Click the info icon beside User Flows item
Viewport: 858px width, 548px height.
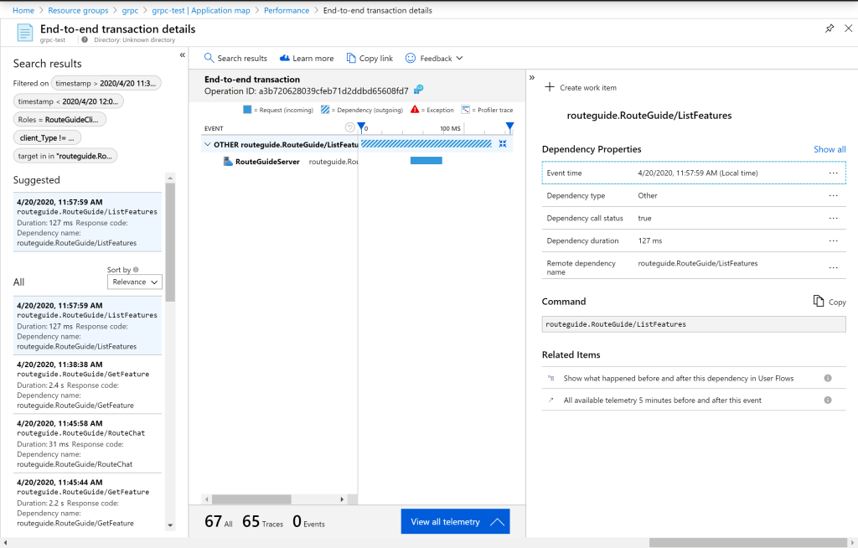(828, 378)
